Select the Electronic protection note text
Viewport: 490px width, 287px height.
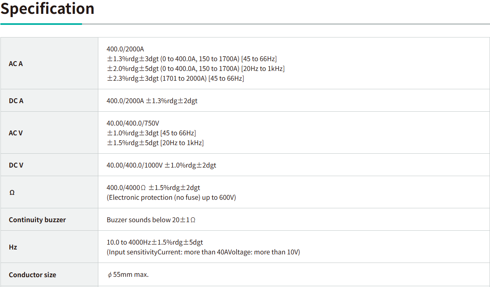tap(171, 197)
